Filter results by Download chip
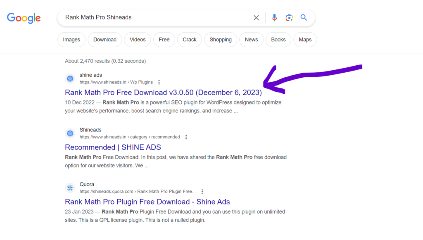The image size is (423, 240). (105, 40)
